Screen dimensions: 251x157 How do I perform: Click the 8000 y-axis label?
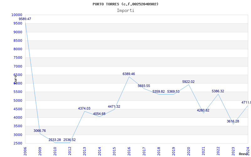18,49
